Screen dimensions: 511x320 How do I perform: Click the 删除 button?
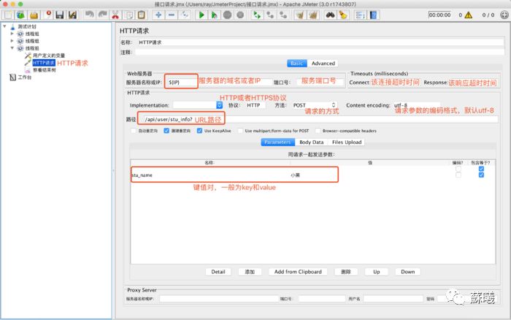346,272
